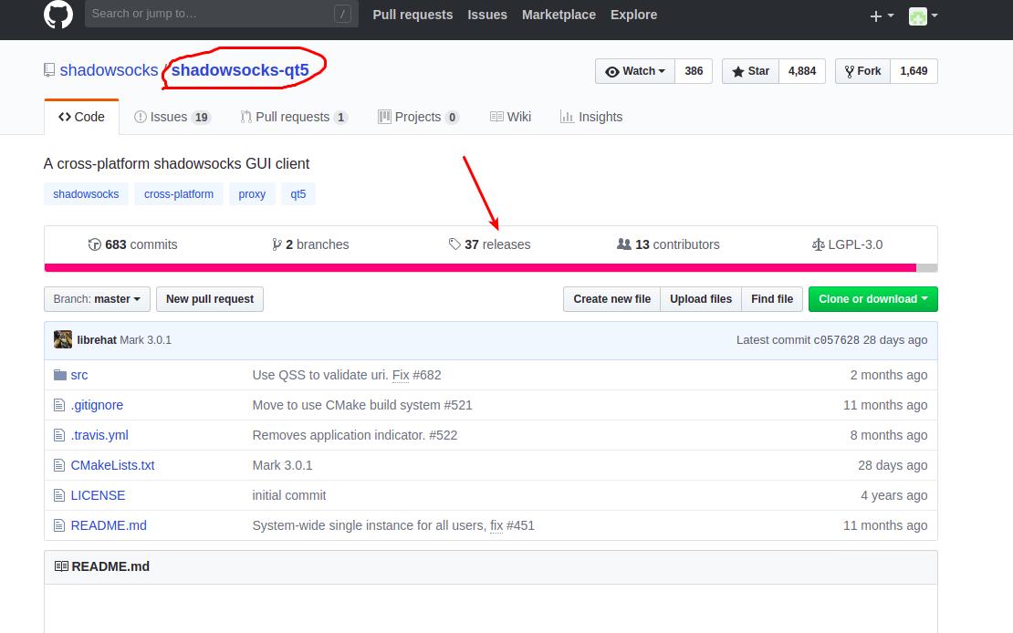1013x633 pixels.
Task: Open the src folder
Action: tap(78, 375)
